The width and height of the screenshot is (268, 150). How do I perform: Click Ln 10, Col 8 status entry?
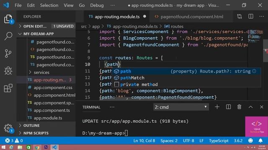(x=144, y=141)
